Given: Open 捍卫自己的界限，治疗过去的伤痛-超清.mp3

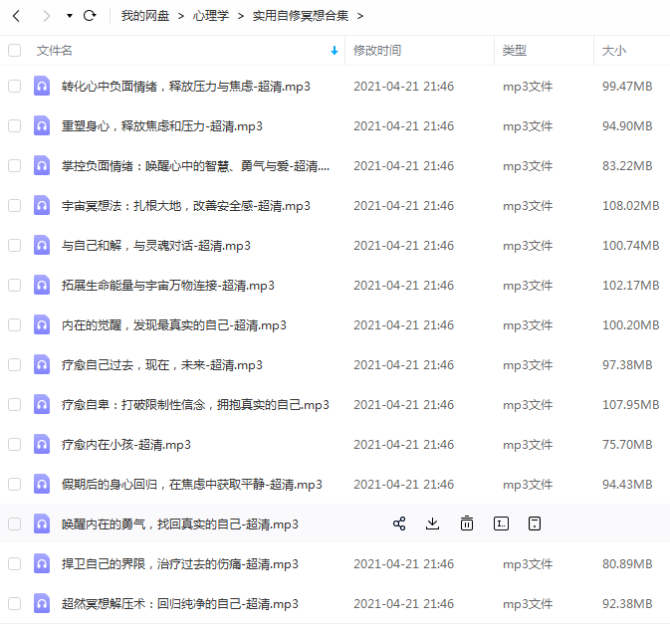Looking at the screenshot, I should (180, 563).
